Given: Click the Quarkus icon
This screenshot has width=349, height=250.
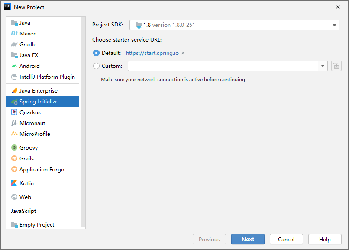Looking at the screenshot, I should coord(14,112).
